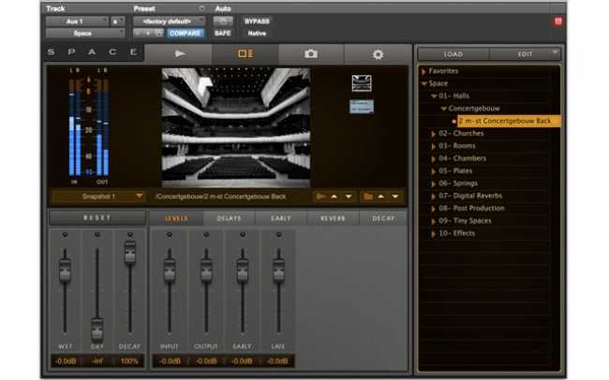Collapse the 01- Halls folder
This screenshot has height=380, width=609.
coord(434,95)
